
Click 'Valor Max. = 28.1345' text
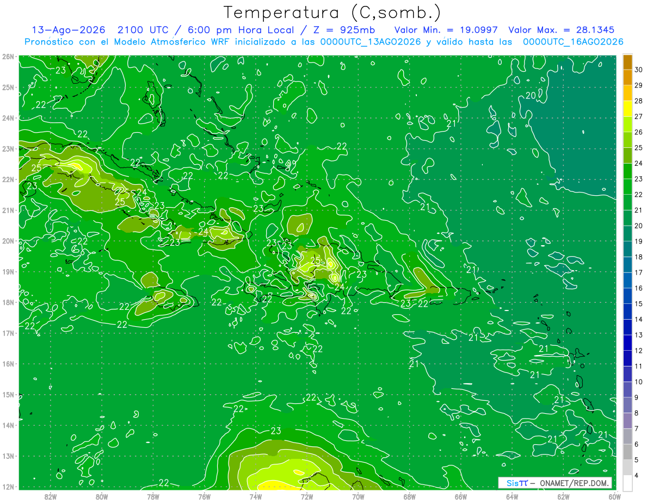click(x=562, y=30)
